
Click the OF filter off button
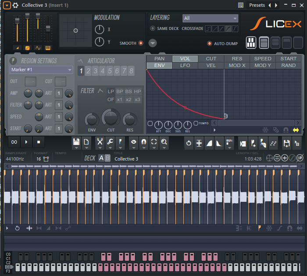click(x=111, y=99)
